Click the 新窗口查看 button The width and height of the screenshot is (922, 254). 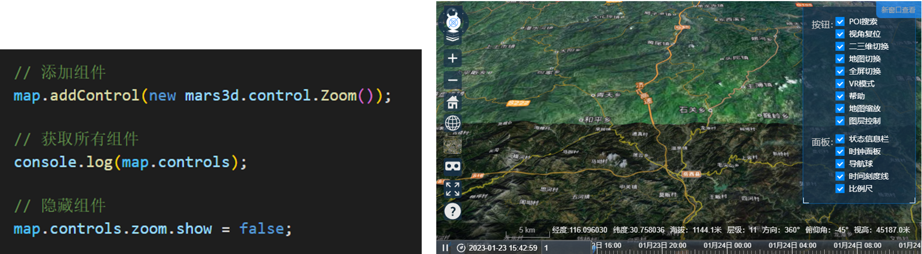tap(898, 10)
